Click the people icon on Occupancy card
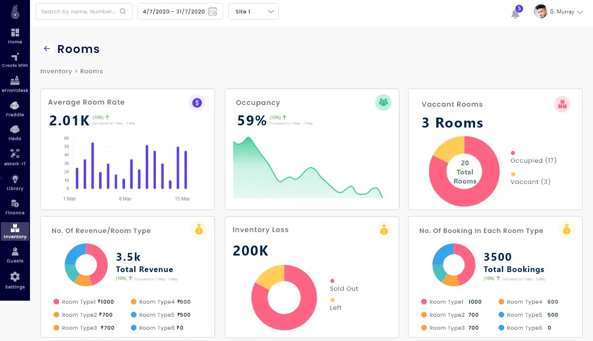 pyautogui.click(x=383, y=102)
